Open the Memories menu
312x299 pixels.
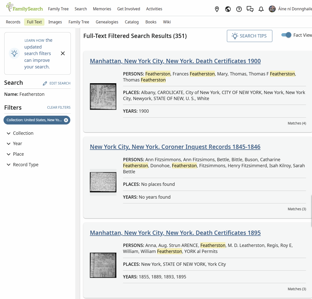click(102, 9)
